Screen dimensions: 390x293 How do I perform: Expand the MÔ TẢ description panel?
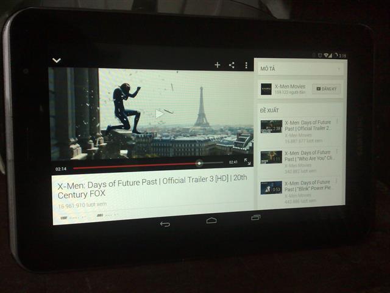pyautogui.click(x=300, y=68)
